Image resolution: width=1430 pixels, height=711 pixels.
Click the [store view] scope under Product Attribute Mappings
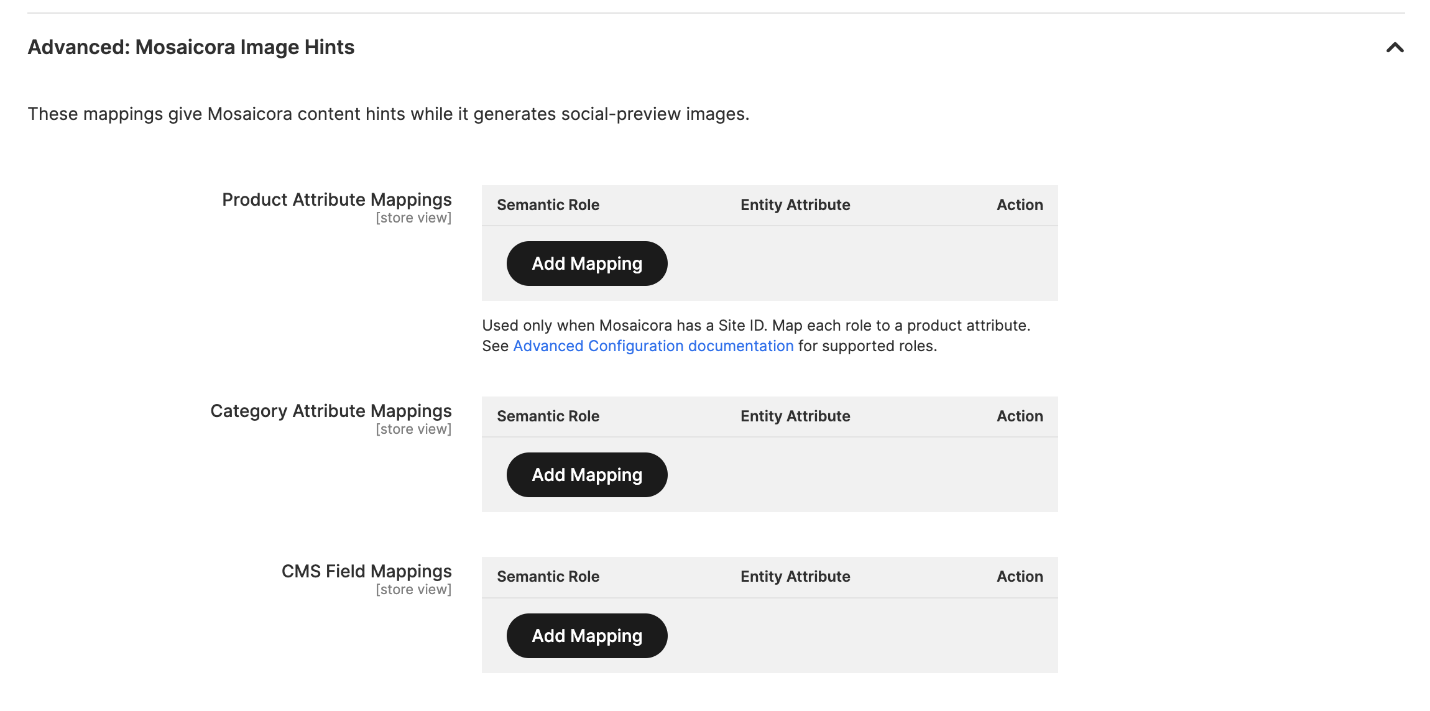[413, 218]
